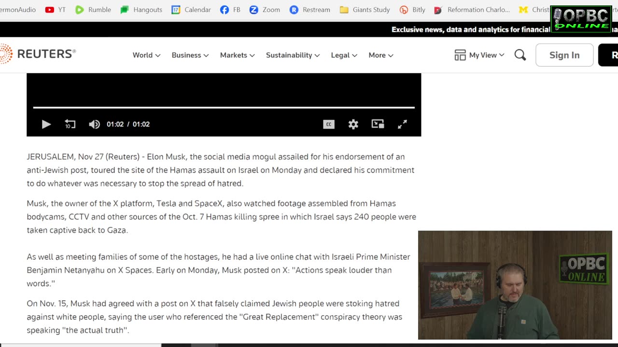Click the text 'Actions speak louder than'
Image resolution: width=618 pixels, height=347 pixels.
pos(342,270)
